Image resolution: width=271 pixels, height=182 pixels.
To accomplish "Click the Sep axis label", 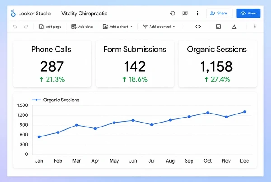I will [x=189, y=161].
